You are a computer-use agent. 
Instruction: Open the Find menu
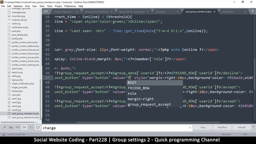27,6
